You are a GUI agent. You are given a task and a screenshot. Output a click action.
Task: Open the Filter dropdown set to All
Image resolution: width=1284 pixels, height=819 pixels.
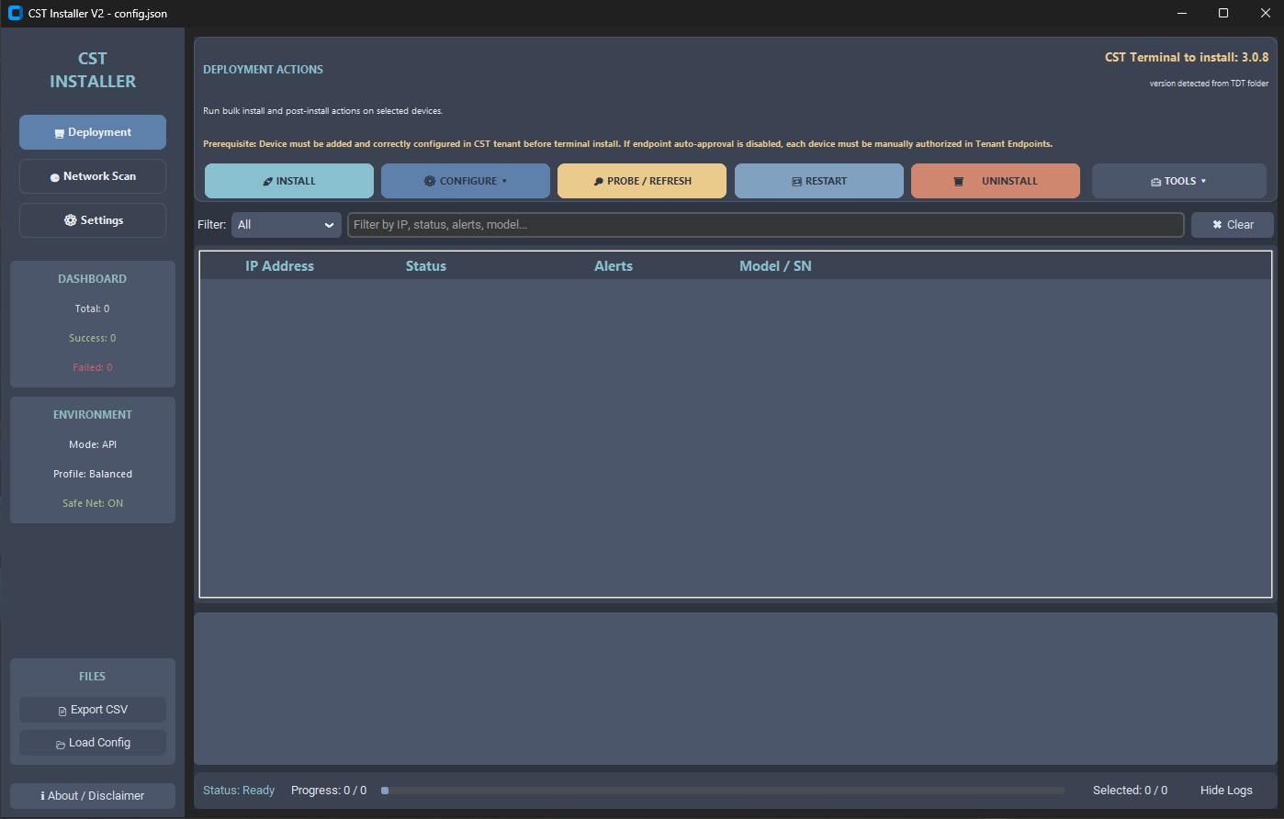tap(286, 225)
